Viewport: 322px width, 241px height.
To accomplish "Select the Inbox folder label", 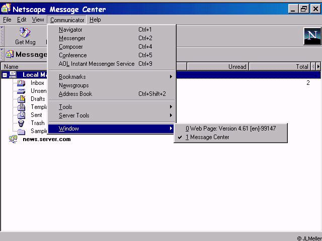I will point(37,83).
